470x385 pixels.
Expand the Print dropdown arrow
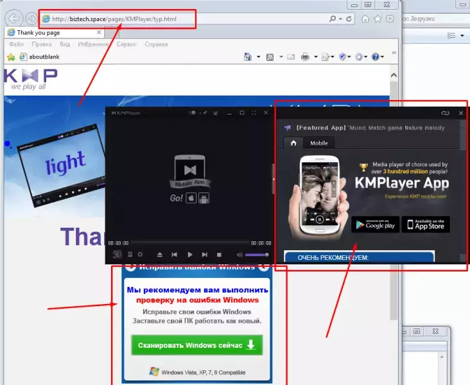click(316, 56)
